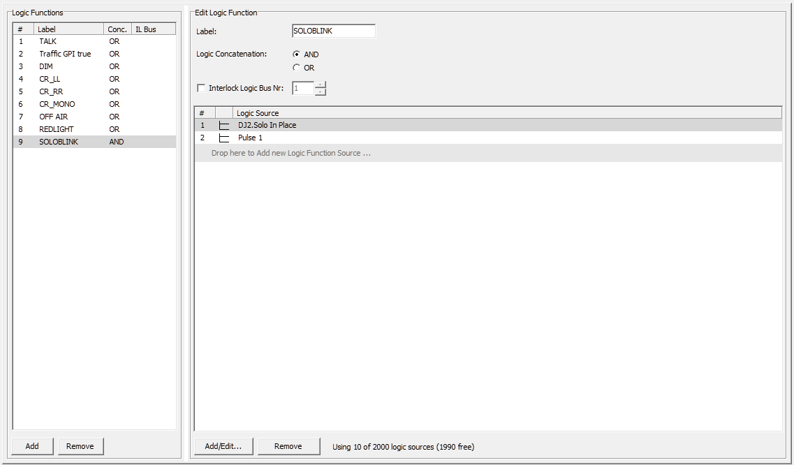Open the Add/Edit logic source dialog
The height and width of the screenshot is (465, 794).
(x=223, y=446)
